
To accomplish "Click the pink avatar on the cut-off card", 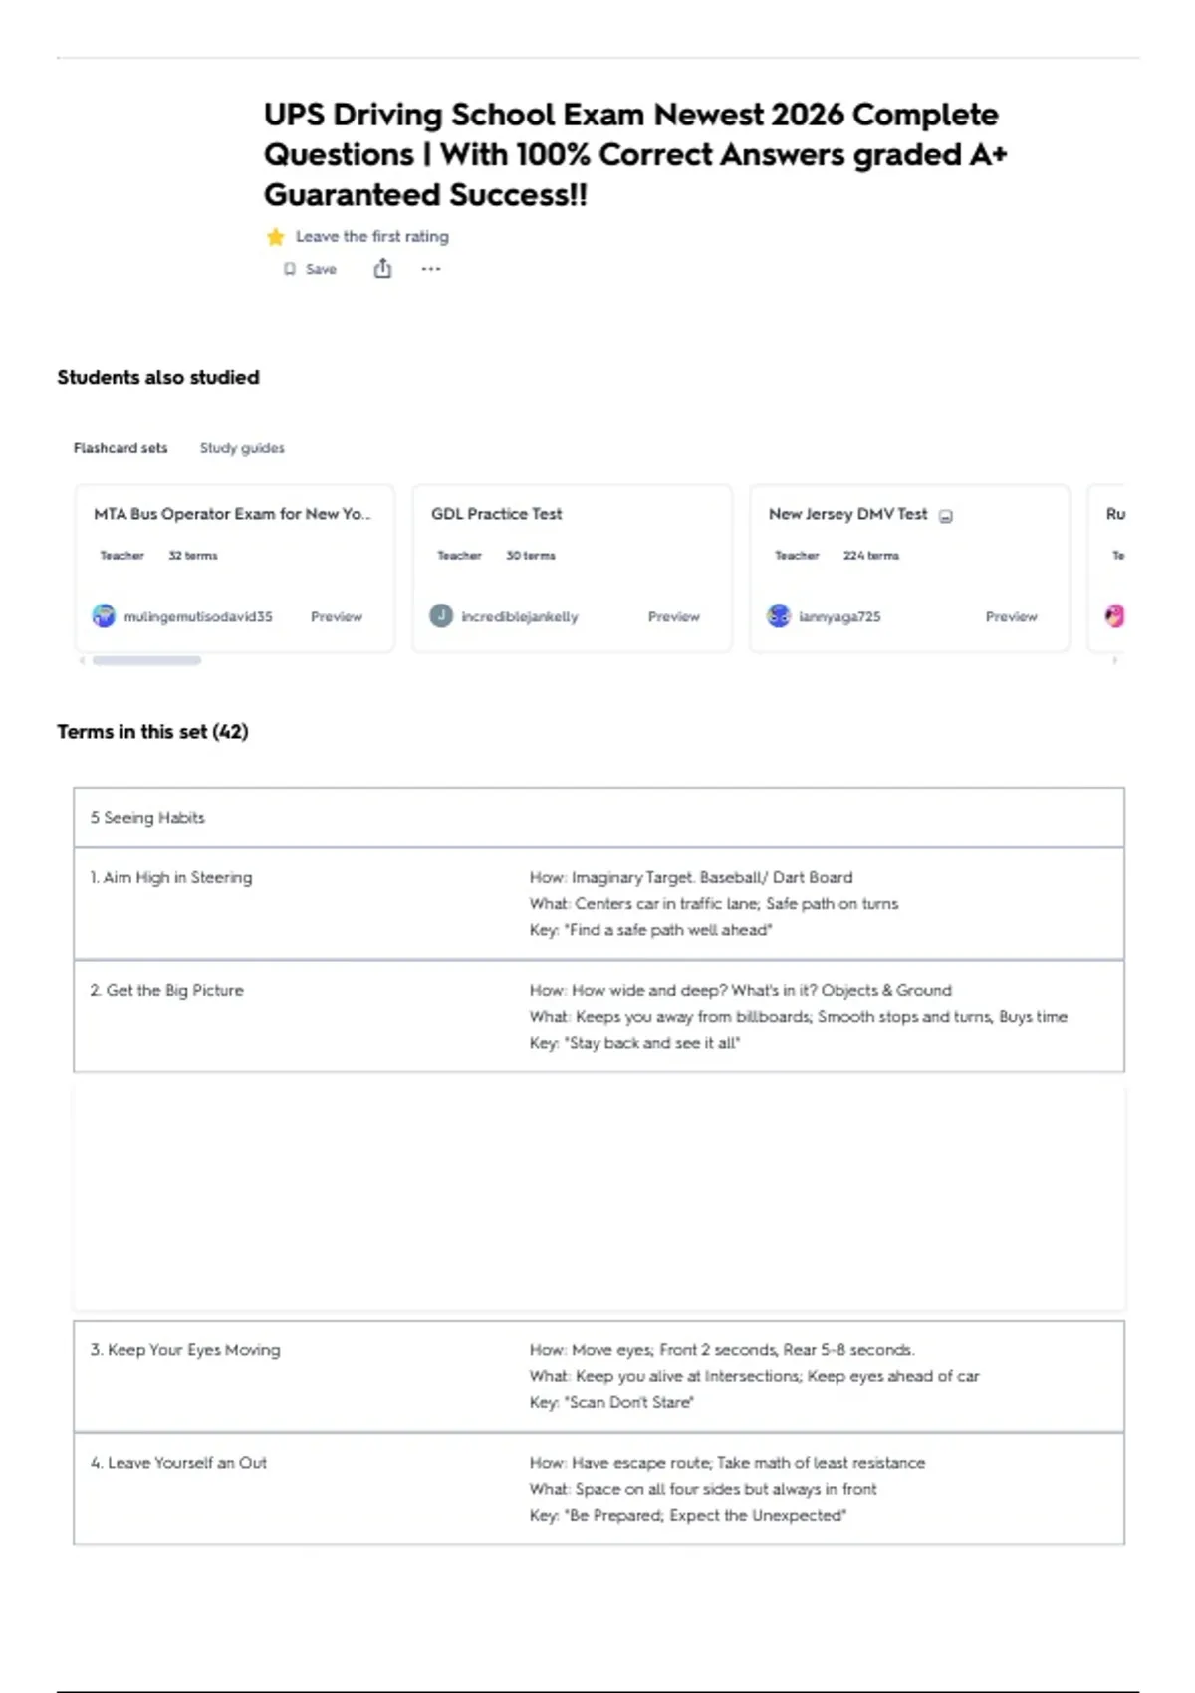I will pos(1114,616).
